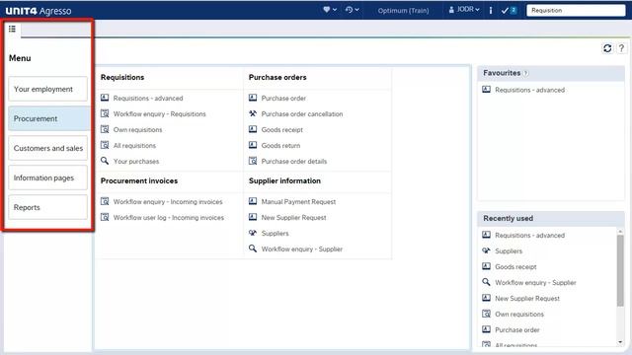
Task: Open All requisitions in Requisitions section
Action: 134,145
